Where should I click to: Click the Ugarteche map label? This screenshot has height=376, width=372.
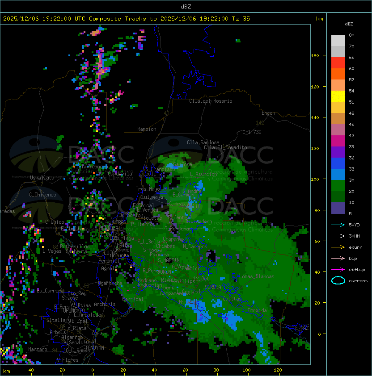pyautogui.click(x=110, y=283)
